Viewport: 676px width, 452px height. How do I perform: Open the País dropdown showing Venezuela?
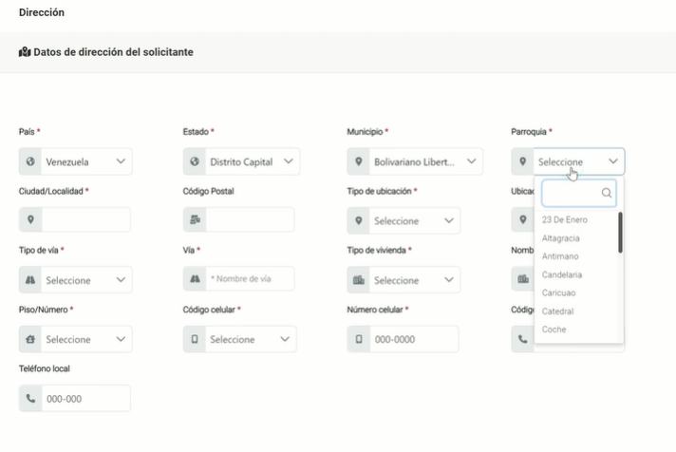tap(86, 161)
